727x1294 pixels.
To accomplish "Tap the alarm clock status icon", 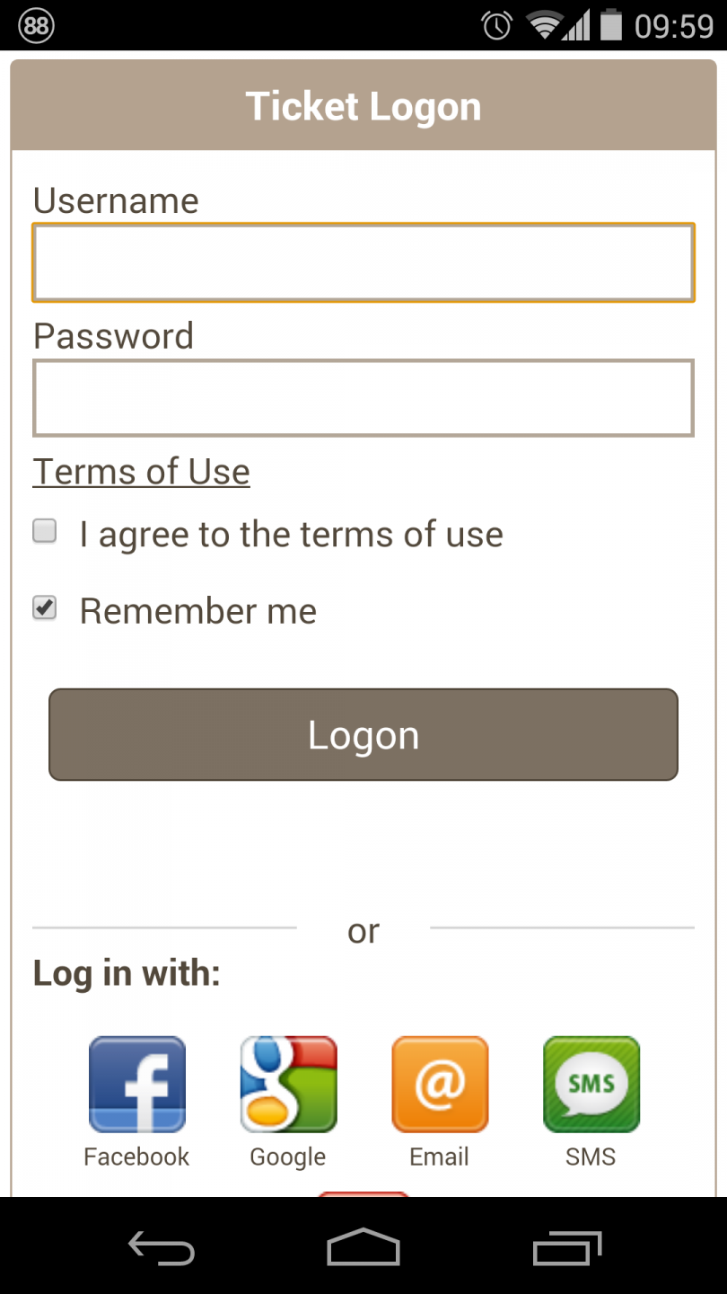I will point(497,25).
